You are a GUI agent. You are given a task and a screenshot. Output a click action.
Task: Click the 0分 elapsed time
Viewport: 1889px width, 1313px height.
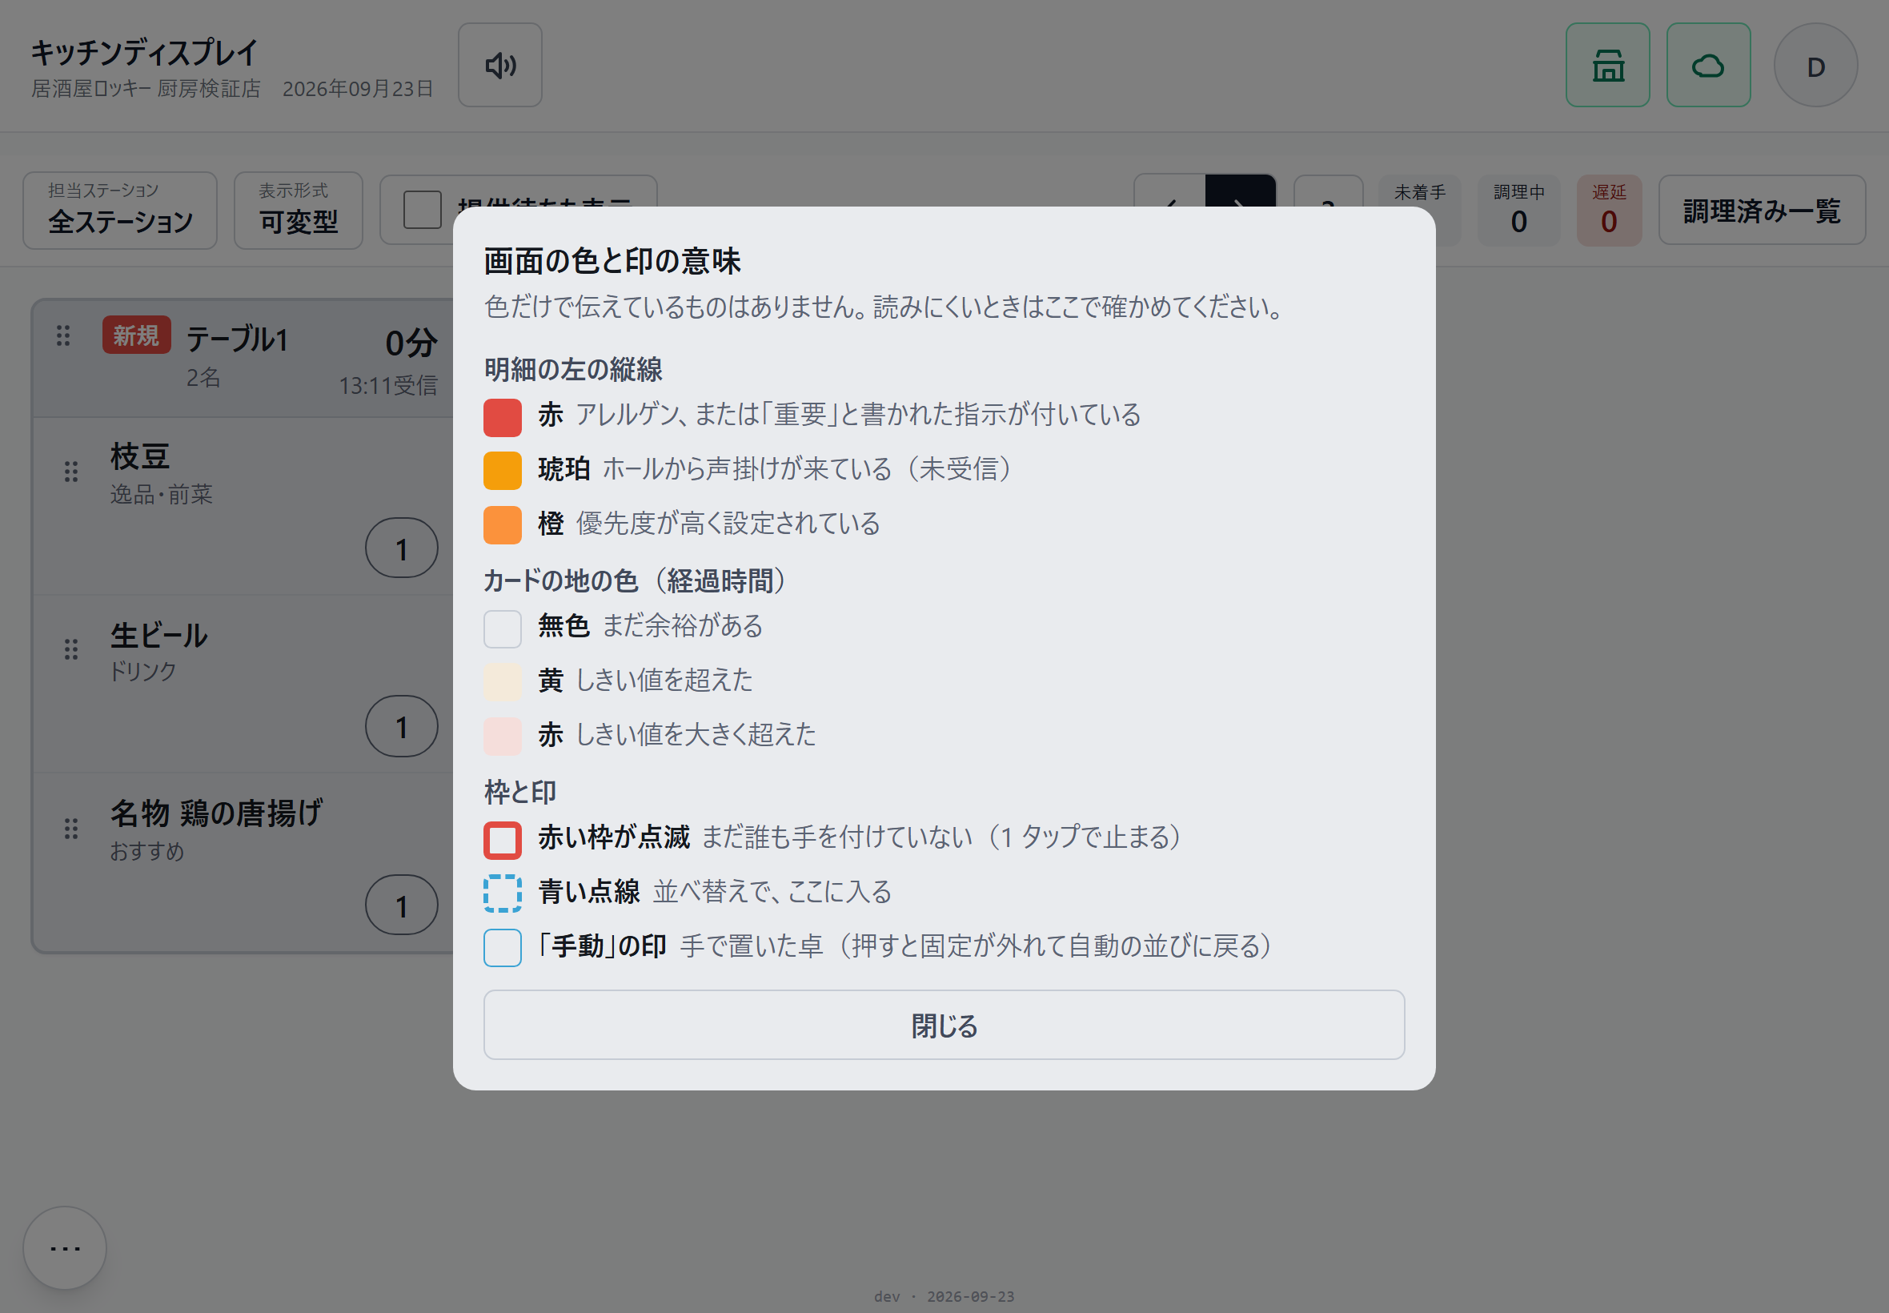(x=411, y=343)
